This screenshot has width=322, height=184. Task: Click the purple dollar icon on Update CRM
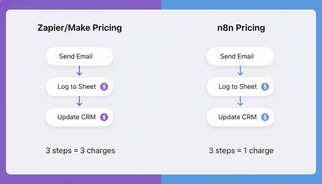(x=104, y=117)
